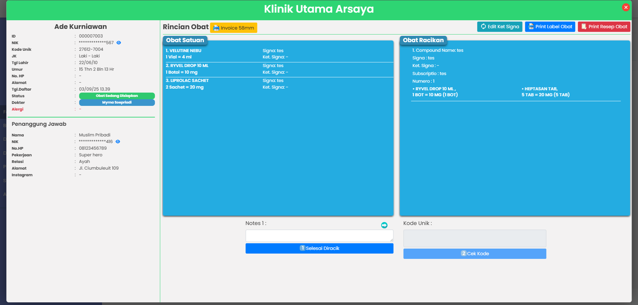Click the Selesai Diracik button
This screenshot has width=638, height=305.
(319, 248)
